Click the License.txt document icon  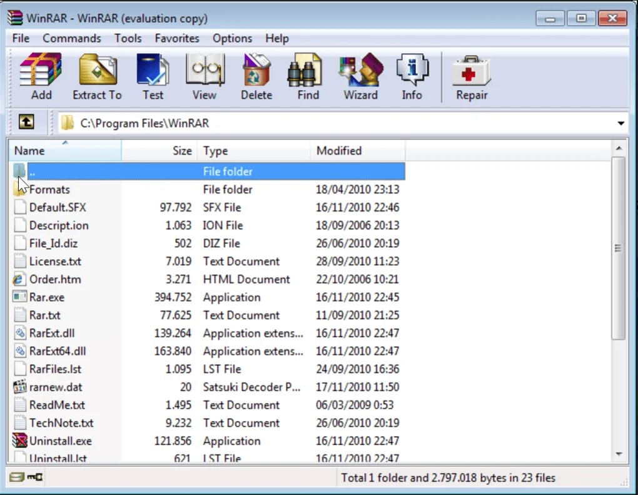[19, 261]
